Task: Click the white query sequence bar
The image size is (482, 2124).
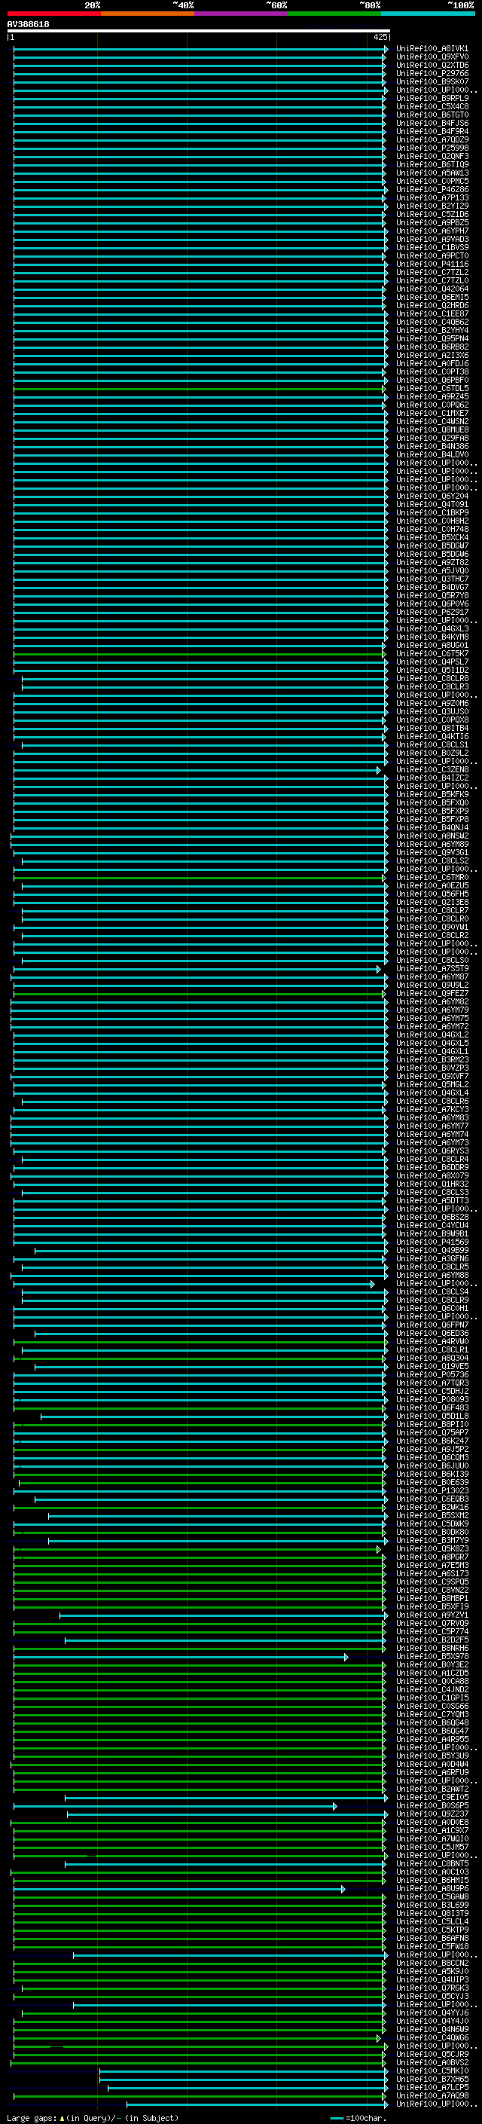Action: (x=199, y=30)
